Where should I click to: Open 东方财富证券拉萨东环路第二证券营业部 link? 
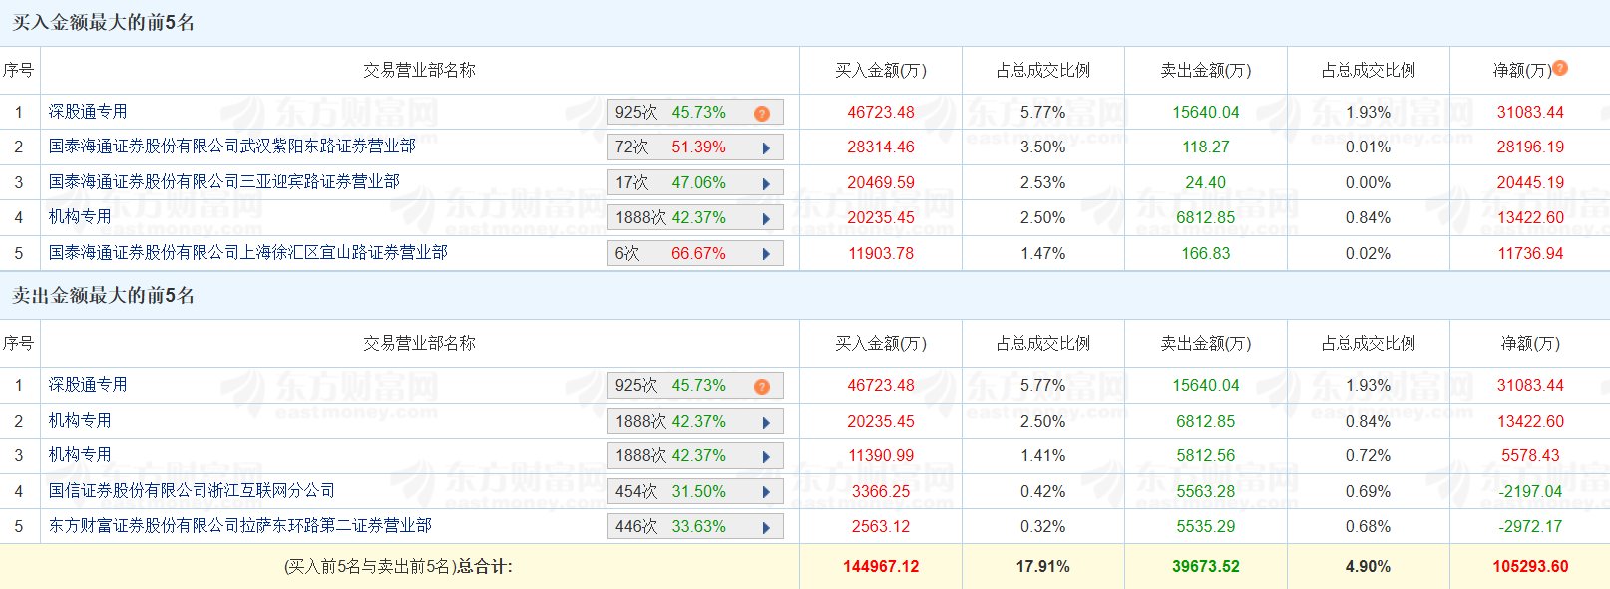tap(239, 525)
